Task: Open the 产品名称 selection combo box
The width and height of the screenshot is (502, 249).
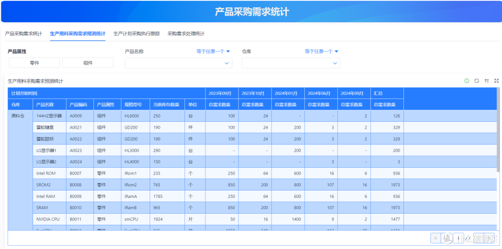Action: (178, 63)
